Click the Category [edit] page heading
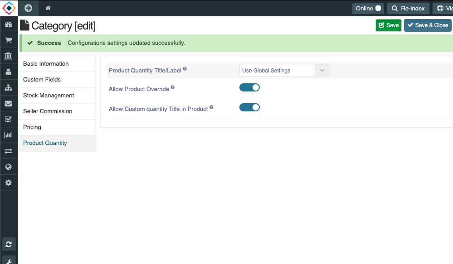453x264 pixels. [63, 26]
